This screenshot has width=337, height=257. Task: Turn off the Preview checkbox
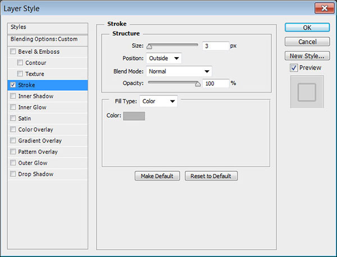[x=294, y=68]
